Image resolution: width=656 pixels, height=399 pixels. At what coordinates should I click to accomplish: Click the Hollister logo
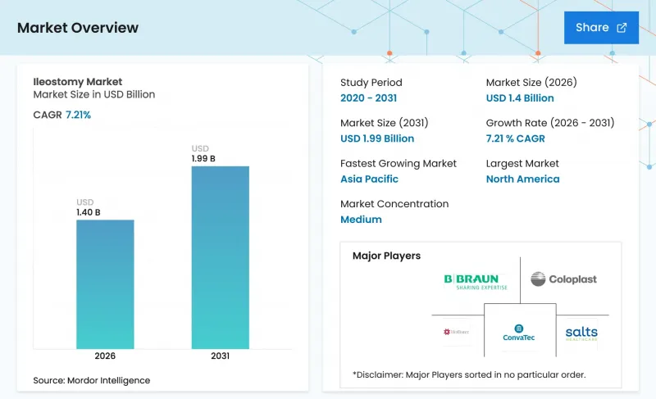click(x=456, y=332)
